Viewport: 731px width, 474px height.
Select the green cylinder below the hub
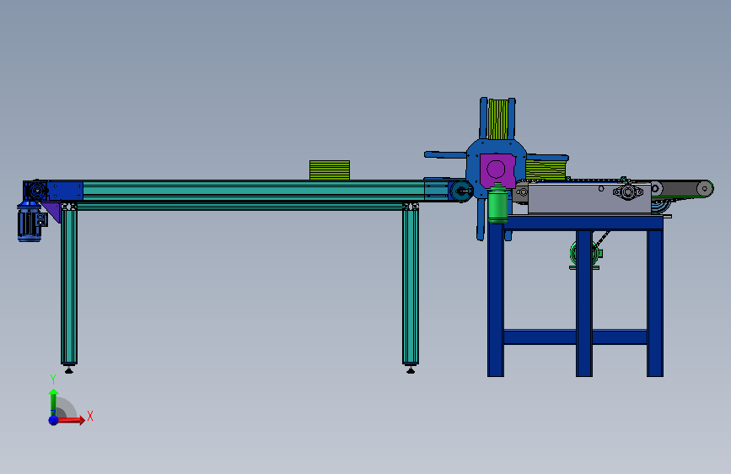pyautogui.click(x=498, y=204)
